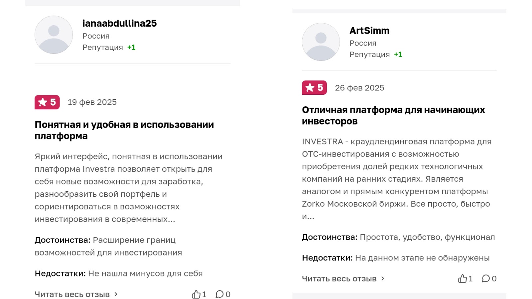Open ArtSimm username profile link
This screenshot has width=532, height=299.
click(x=369, y=31)
